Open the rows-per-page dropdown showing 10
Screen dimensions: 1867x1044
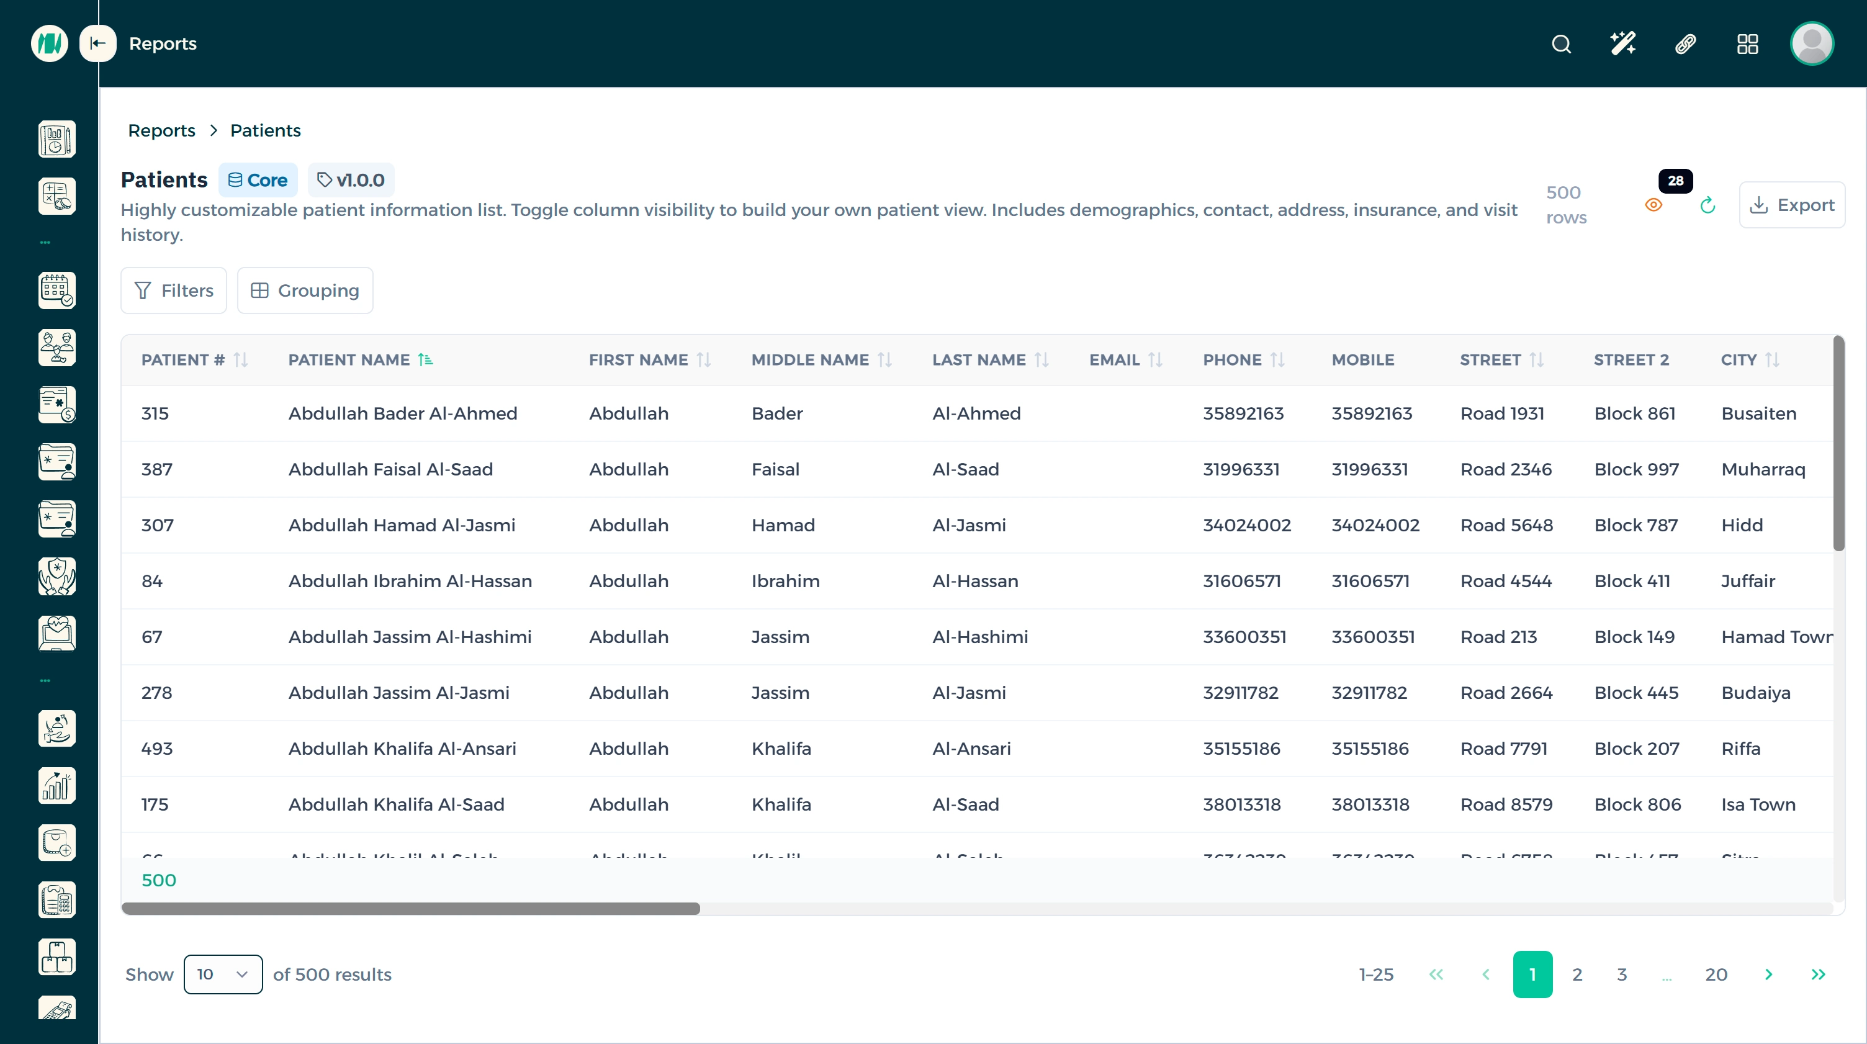click(x=223, y=974)
